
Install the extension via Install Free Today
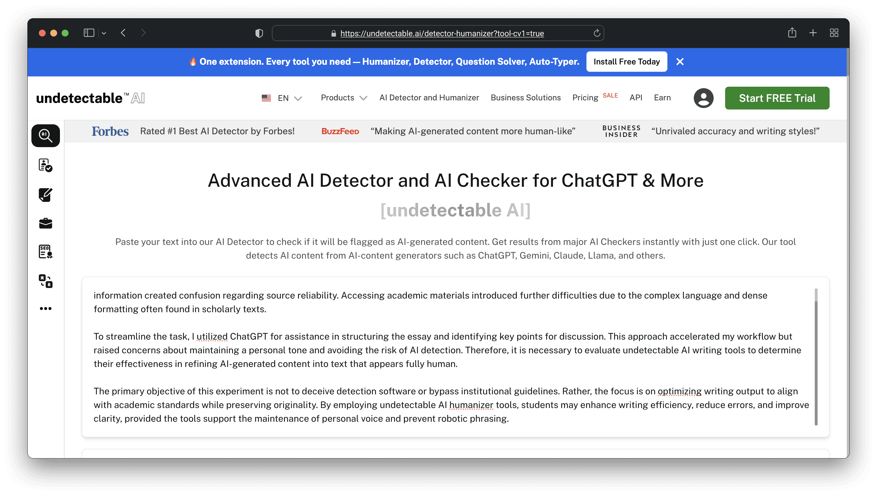[x=626, y=62]
